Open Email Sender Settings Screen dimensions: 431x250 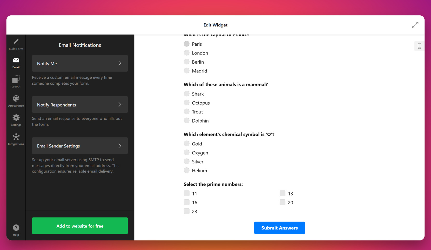80,146
